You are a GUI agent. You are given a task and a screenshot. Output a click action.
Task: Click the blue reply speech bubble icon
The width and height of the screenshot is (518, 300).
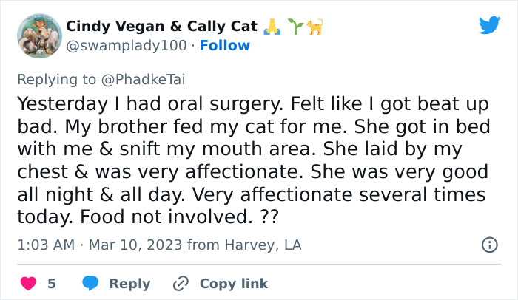pyautogui.click(x=91, y=283)
